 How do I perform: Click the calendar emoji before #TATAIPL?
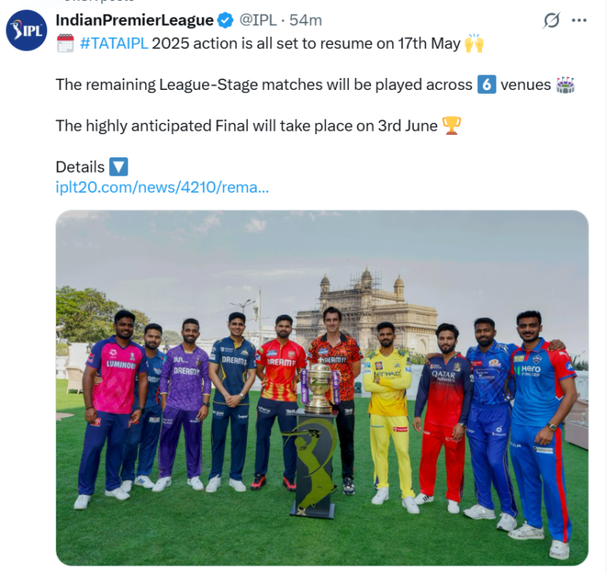click(65, 43)
